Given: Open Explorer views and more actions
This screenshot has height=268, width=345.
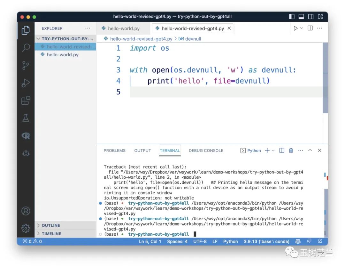Looking at the screenshot, I should 88,28.
